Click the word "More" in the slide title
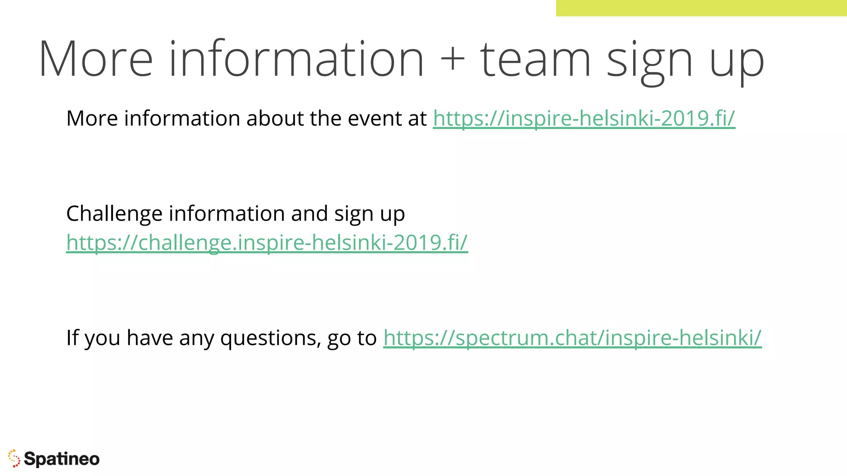 point(96,59)
